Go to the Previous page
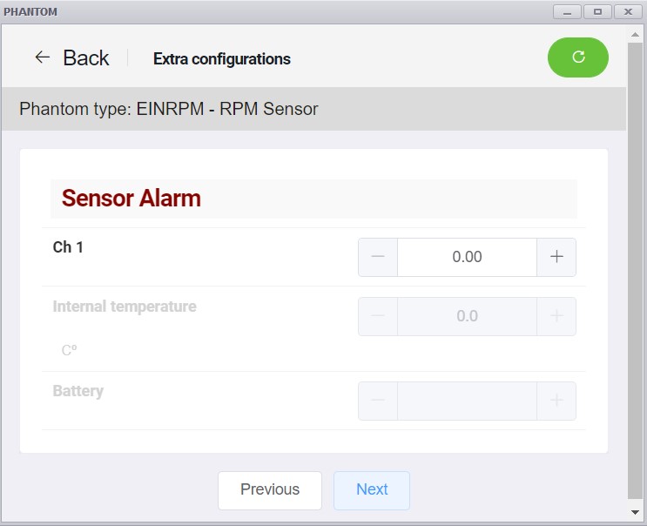Image resolution: width=647 pixels, height=526 pixels. 270,490
